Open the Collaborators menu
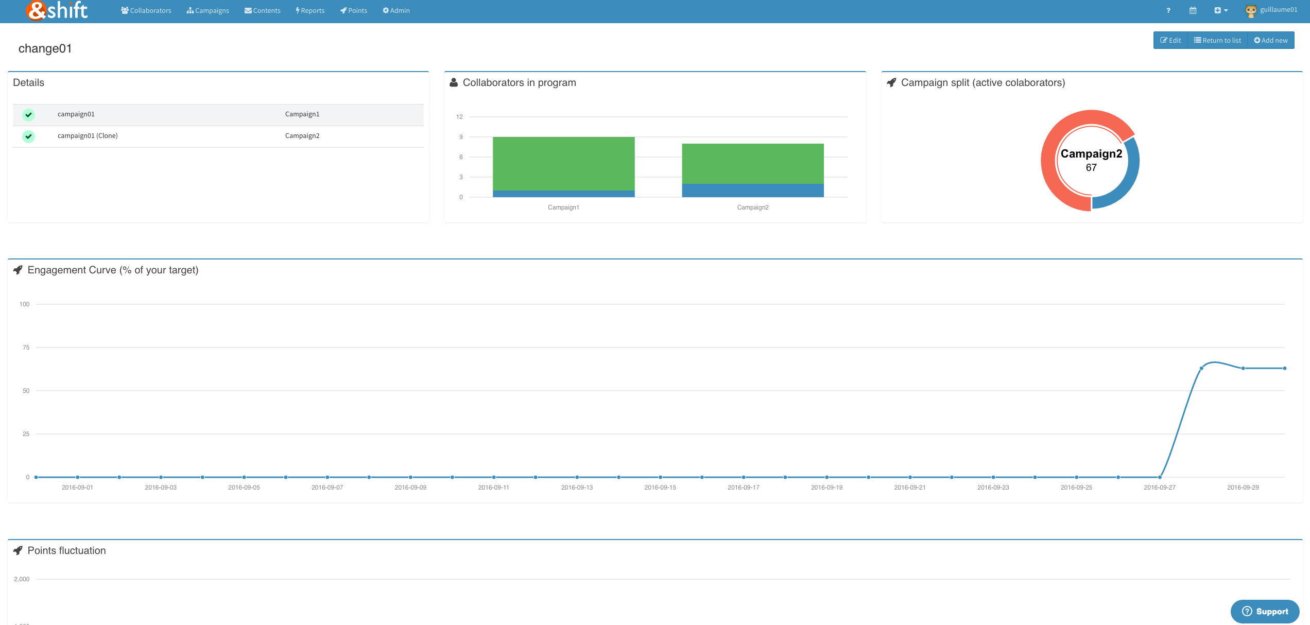 pos(146,10)
